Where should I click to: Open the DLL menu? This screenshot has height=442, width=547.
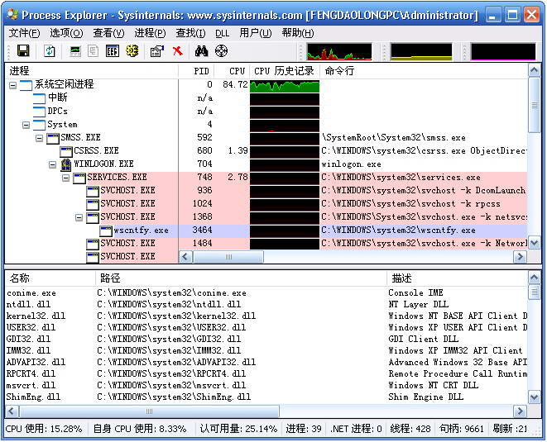click(223, 33)
